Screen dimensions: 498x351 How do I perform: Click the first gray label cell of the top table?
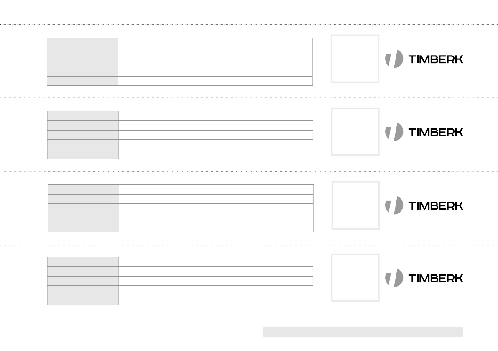pos(82,43)
